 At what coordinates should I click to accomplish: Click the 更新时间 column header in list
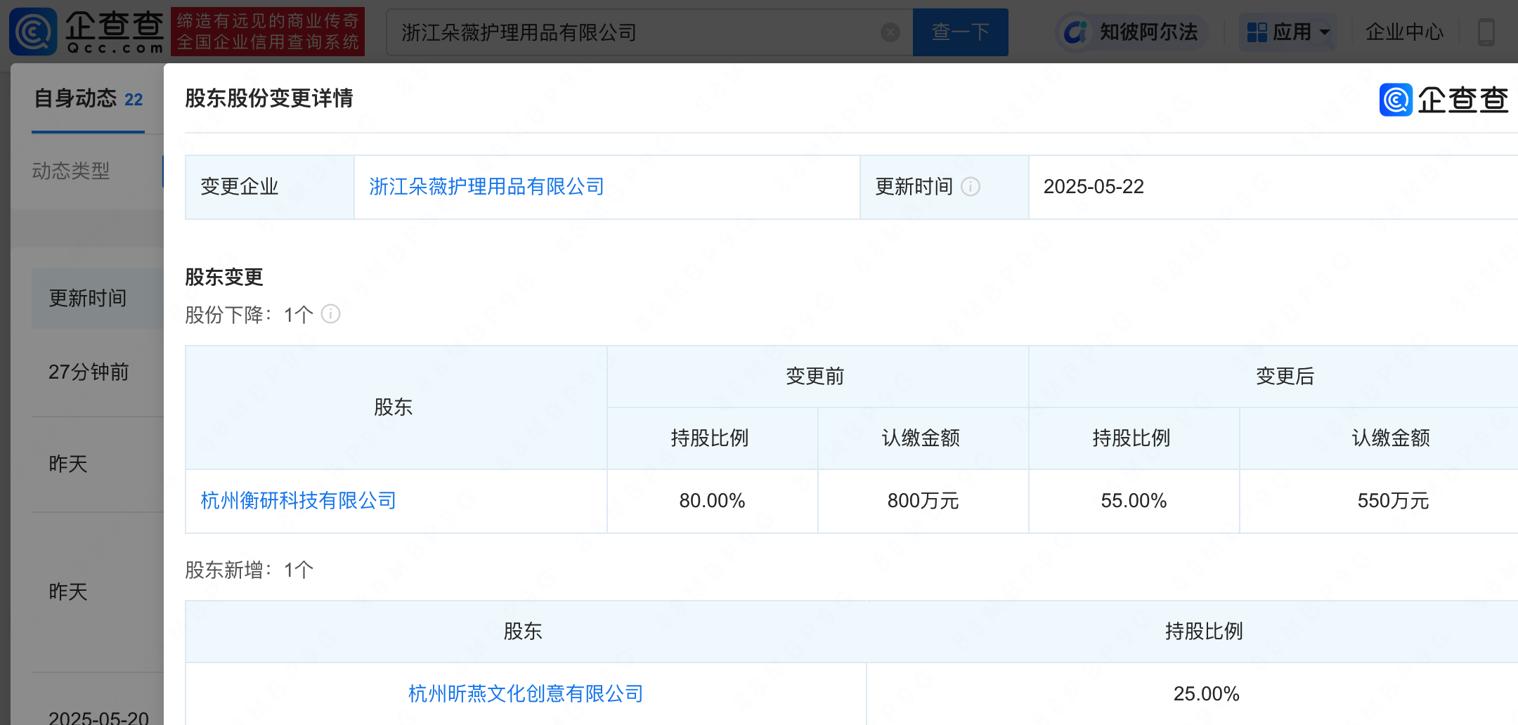pyautogui.click(x=88, y=299)
